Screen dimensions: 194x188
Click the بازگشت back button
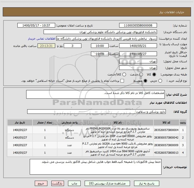coord(58,183)
